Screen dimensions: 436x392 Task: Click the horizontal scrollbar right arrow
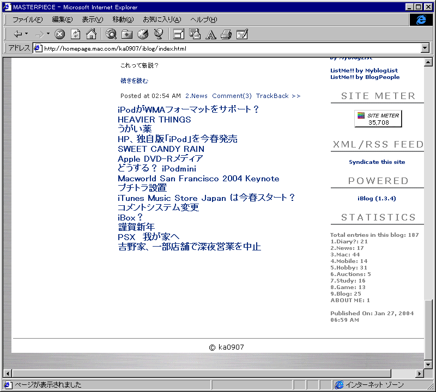pyautogui.click(x=420, y=373)
